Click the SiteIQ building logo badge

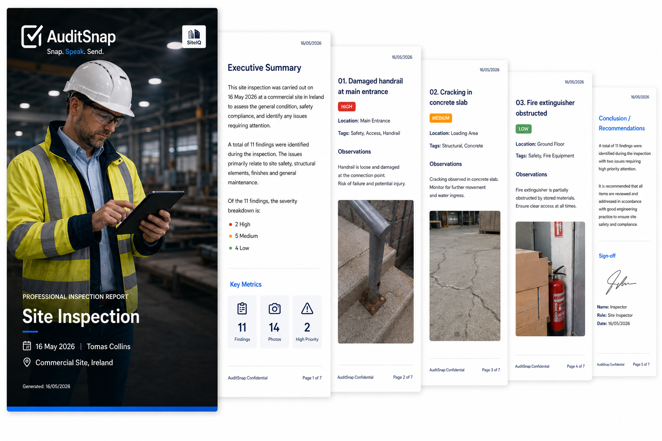194,37
